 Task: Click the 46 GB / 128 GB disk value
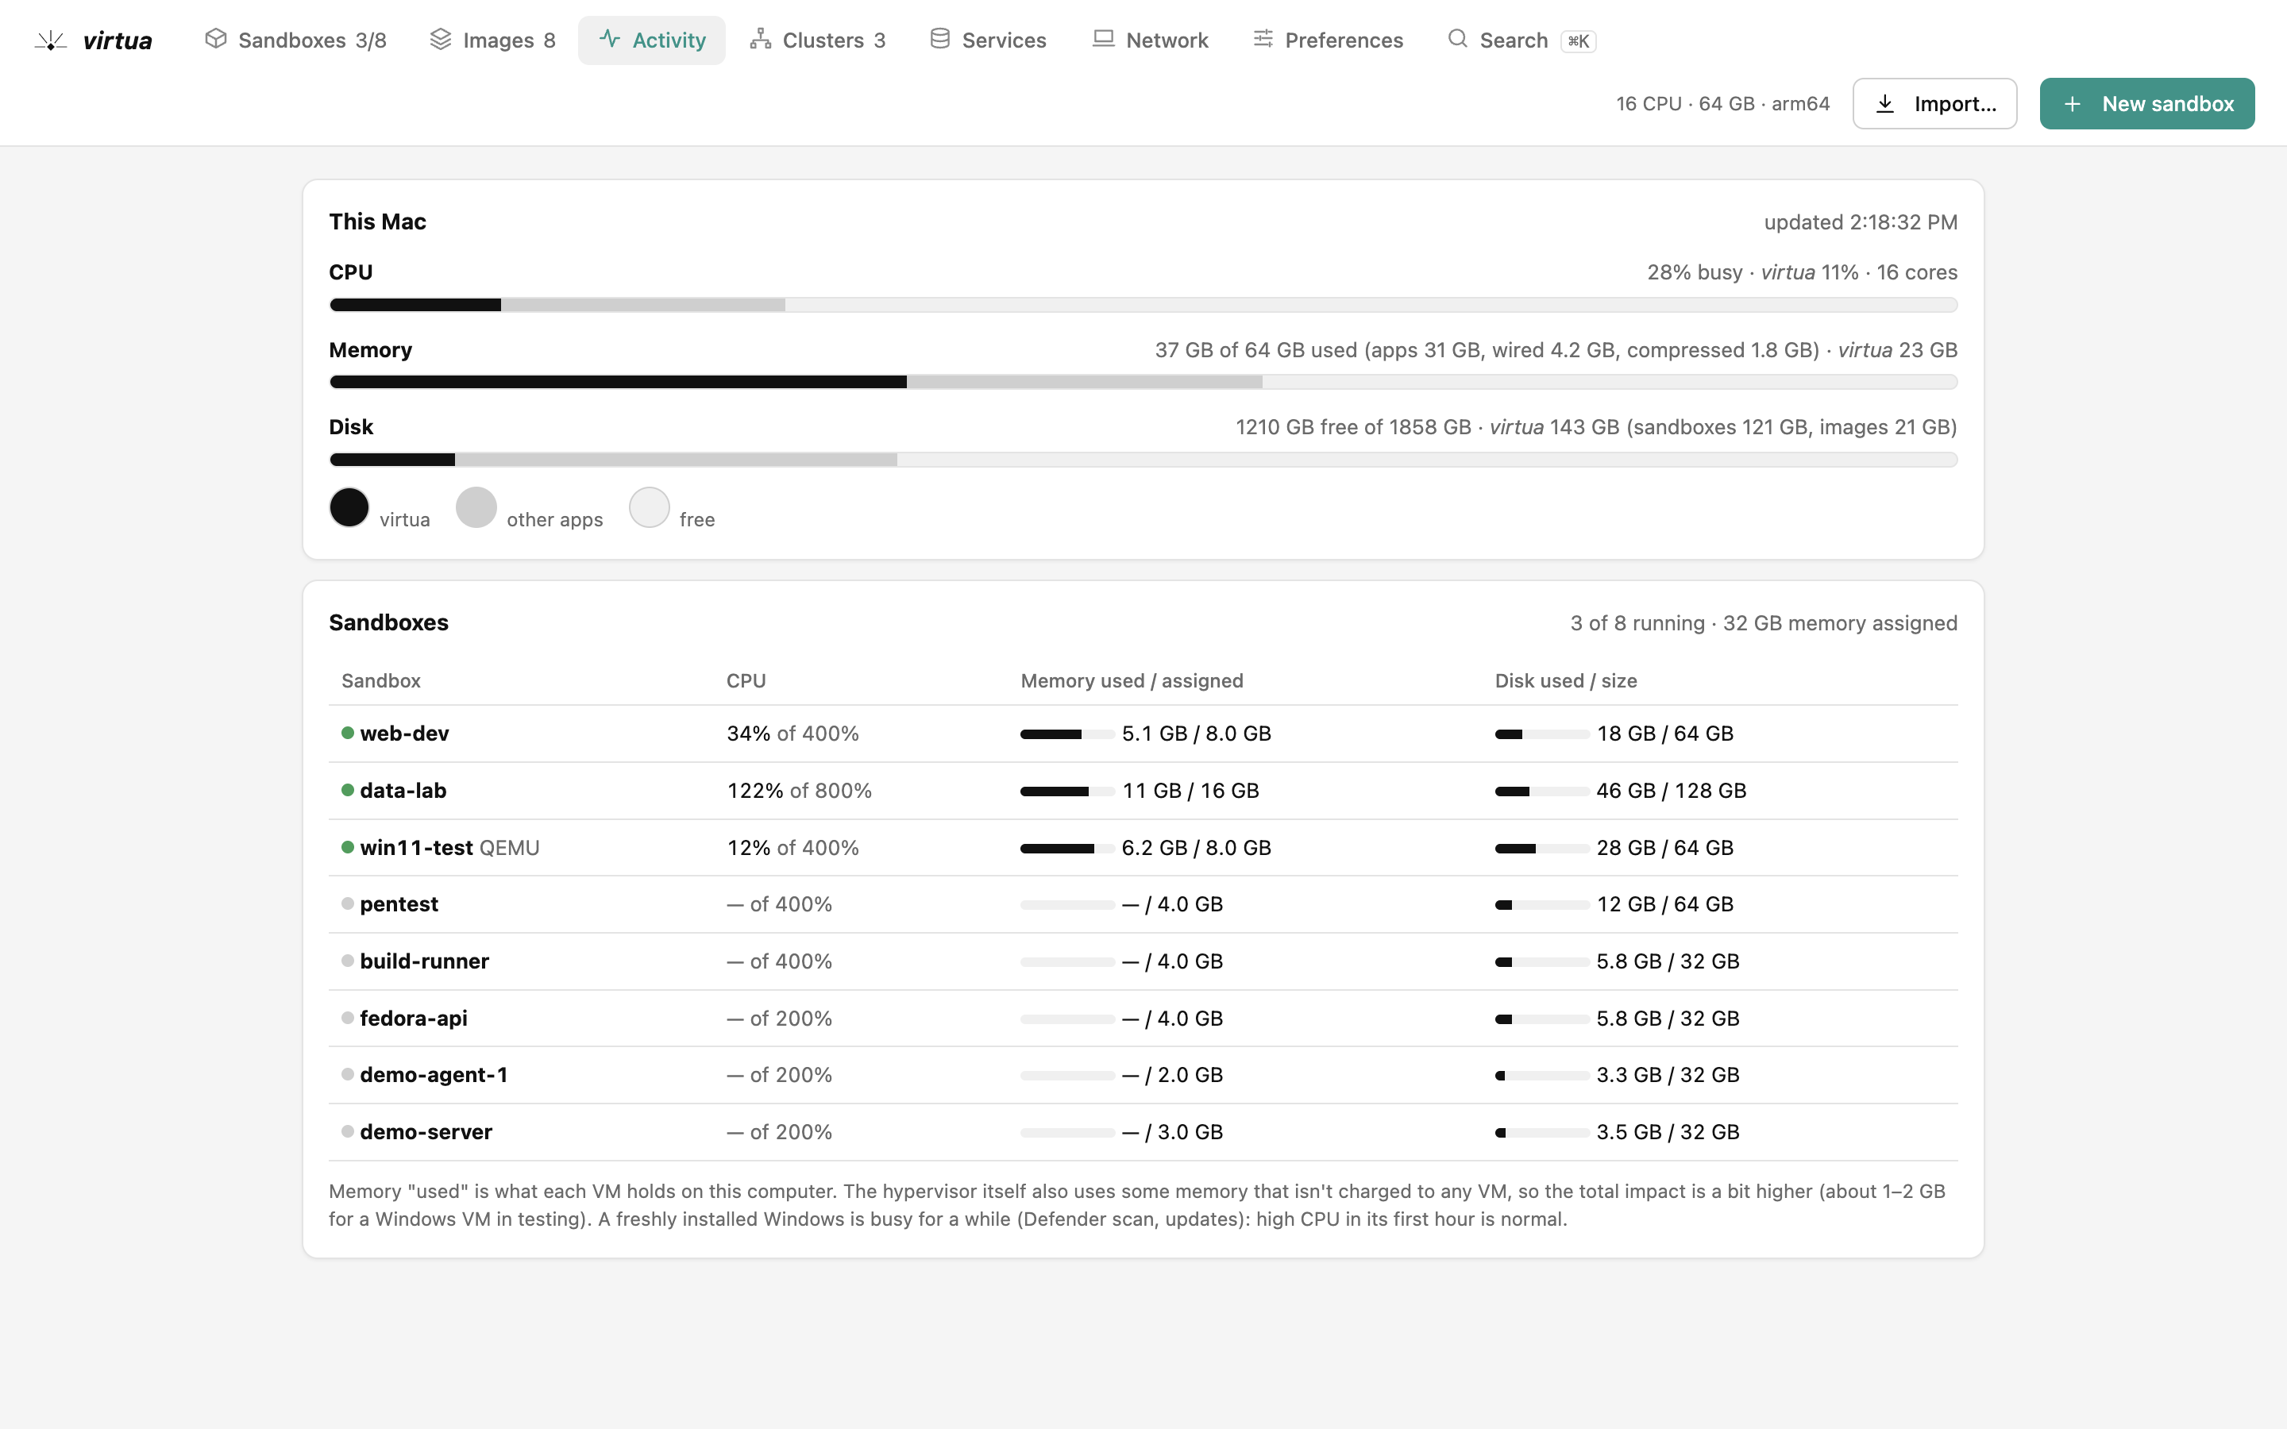click(1671, 790)
